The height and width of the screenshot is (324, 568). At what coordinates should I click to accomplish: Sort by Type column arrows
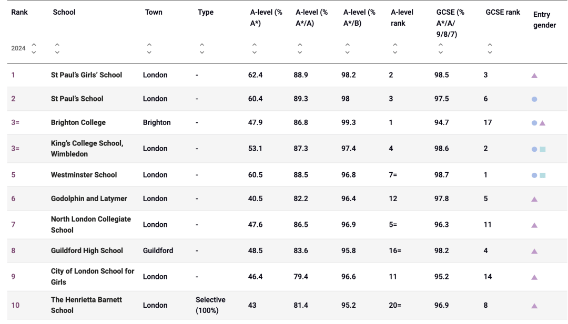tap(202, 48)
